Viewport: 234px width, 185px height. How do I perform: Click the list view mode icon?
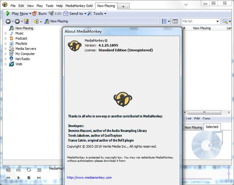(164, 21)
